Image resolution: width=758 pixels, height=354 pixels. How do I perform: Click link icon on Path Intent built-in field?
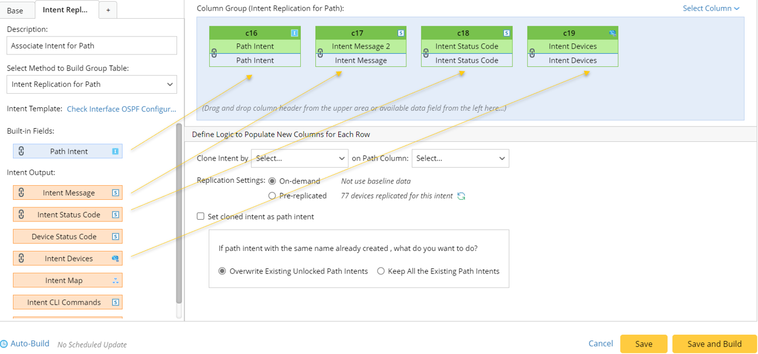pyautogui.click(x=21, y=151)
